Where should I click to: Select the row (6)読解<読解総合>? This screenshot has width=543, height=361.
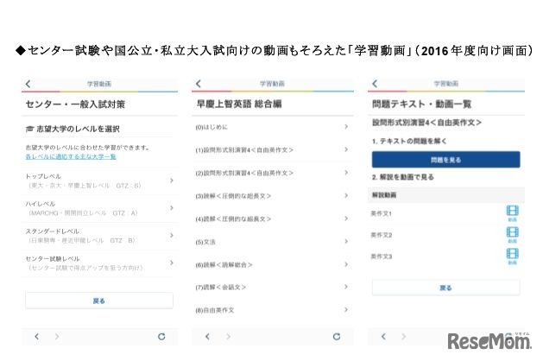[x=273, y=264]
